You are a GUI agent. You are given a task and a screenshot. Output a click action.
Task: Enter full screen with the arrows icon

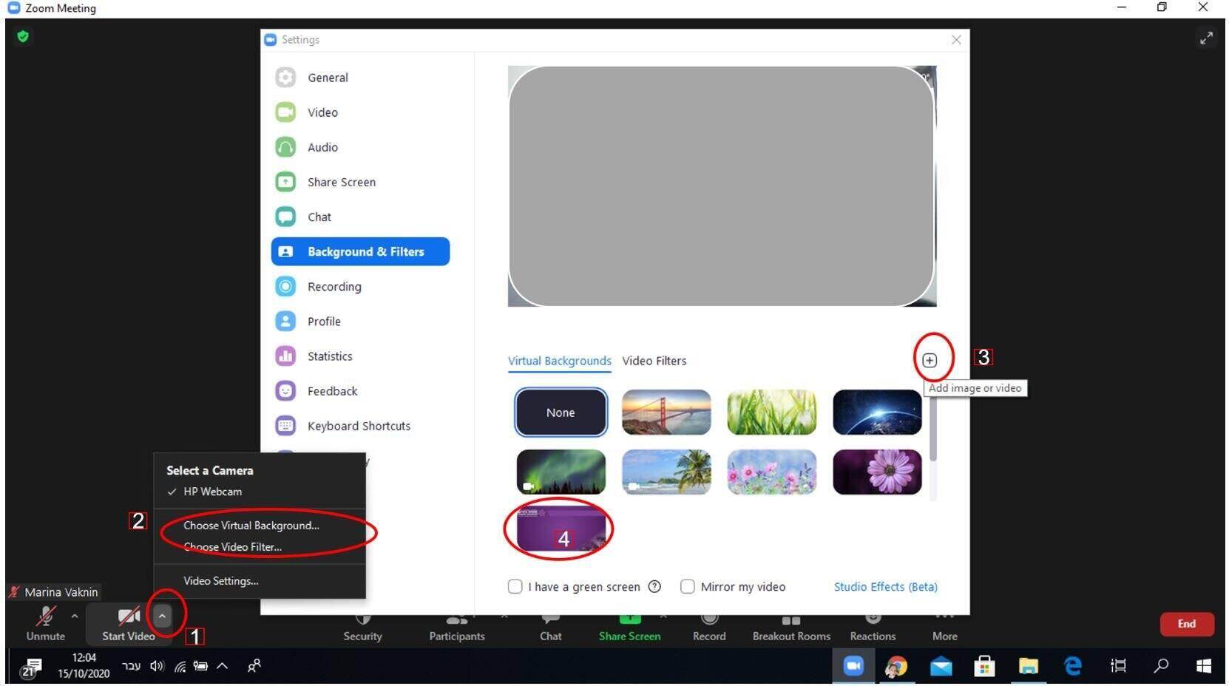coord(1206,38)
